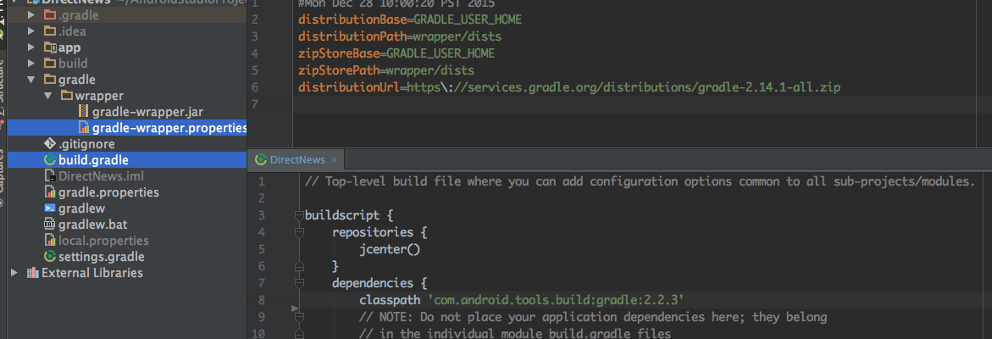Select .idea folder in project tree
Viewport: 992px width, 339px height.
tap(72, 31)
